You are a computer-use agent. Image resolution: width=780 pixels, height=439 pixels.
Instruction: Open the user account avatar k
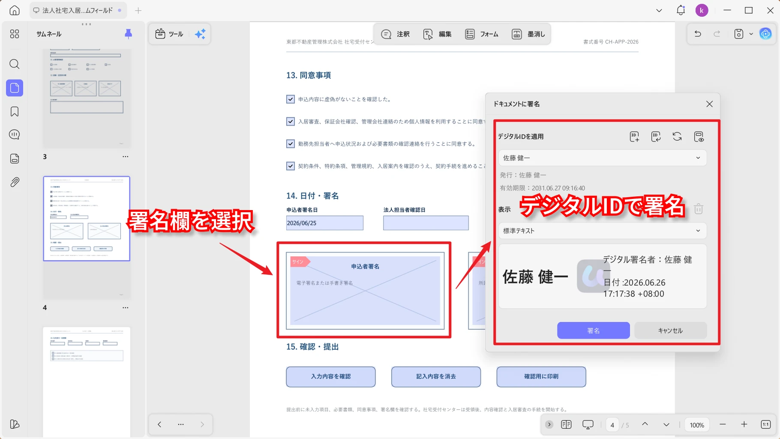pos(702,10)
